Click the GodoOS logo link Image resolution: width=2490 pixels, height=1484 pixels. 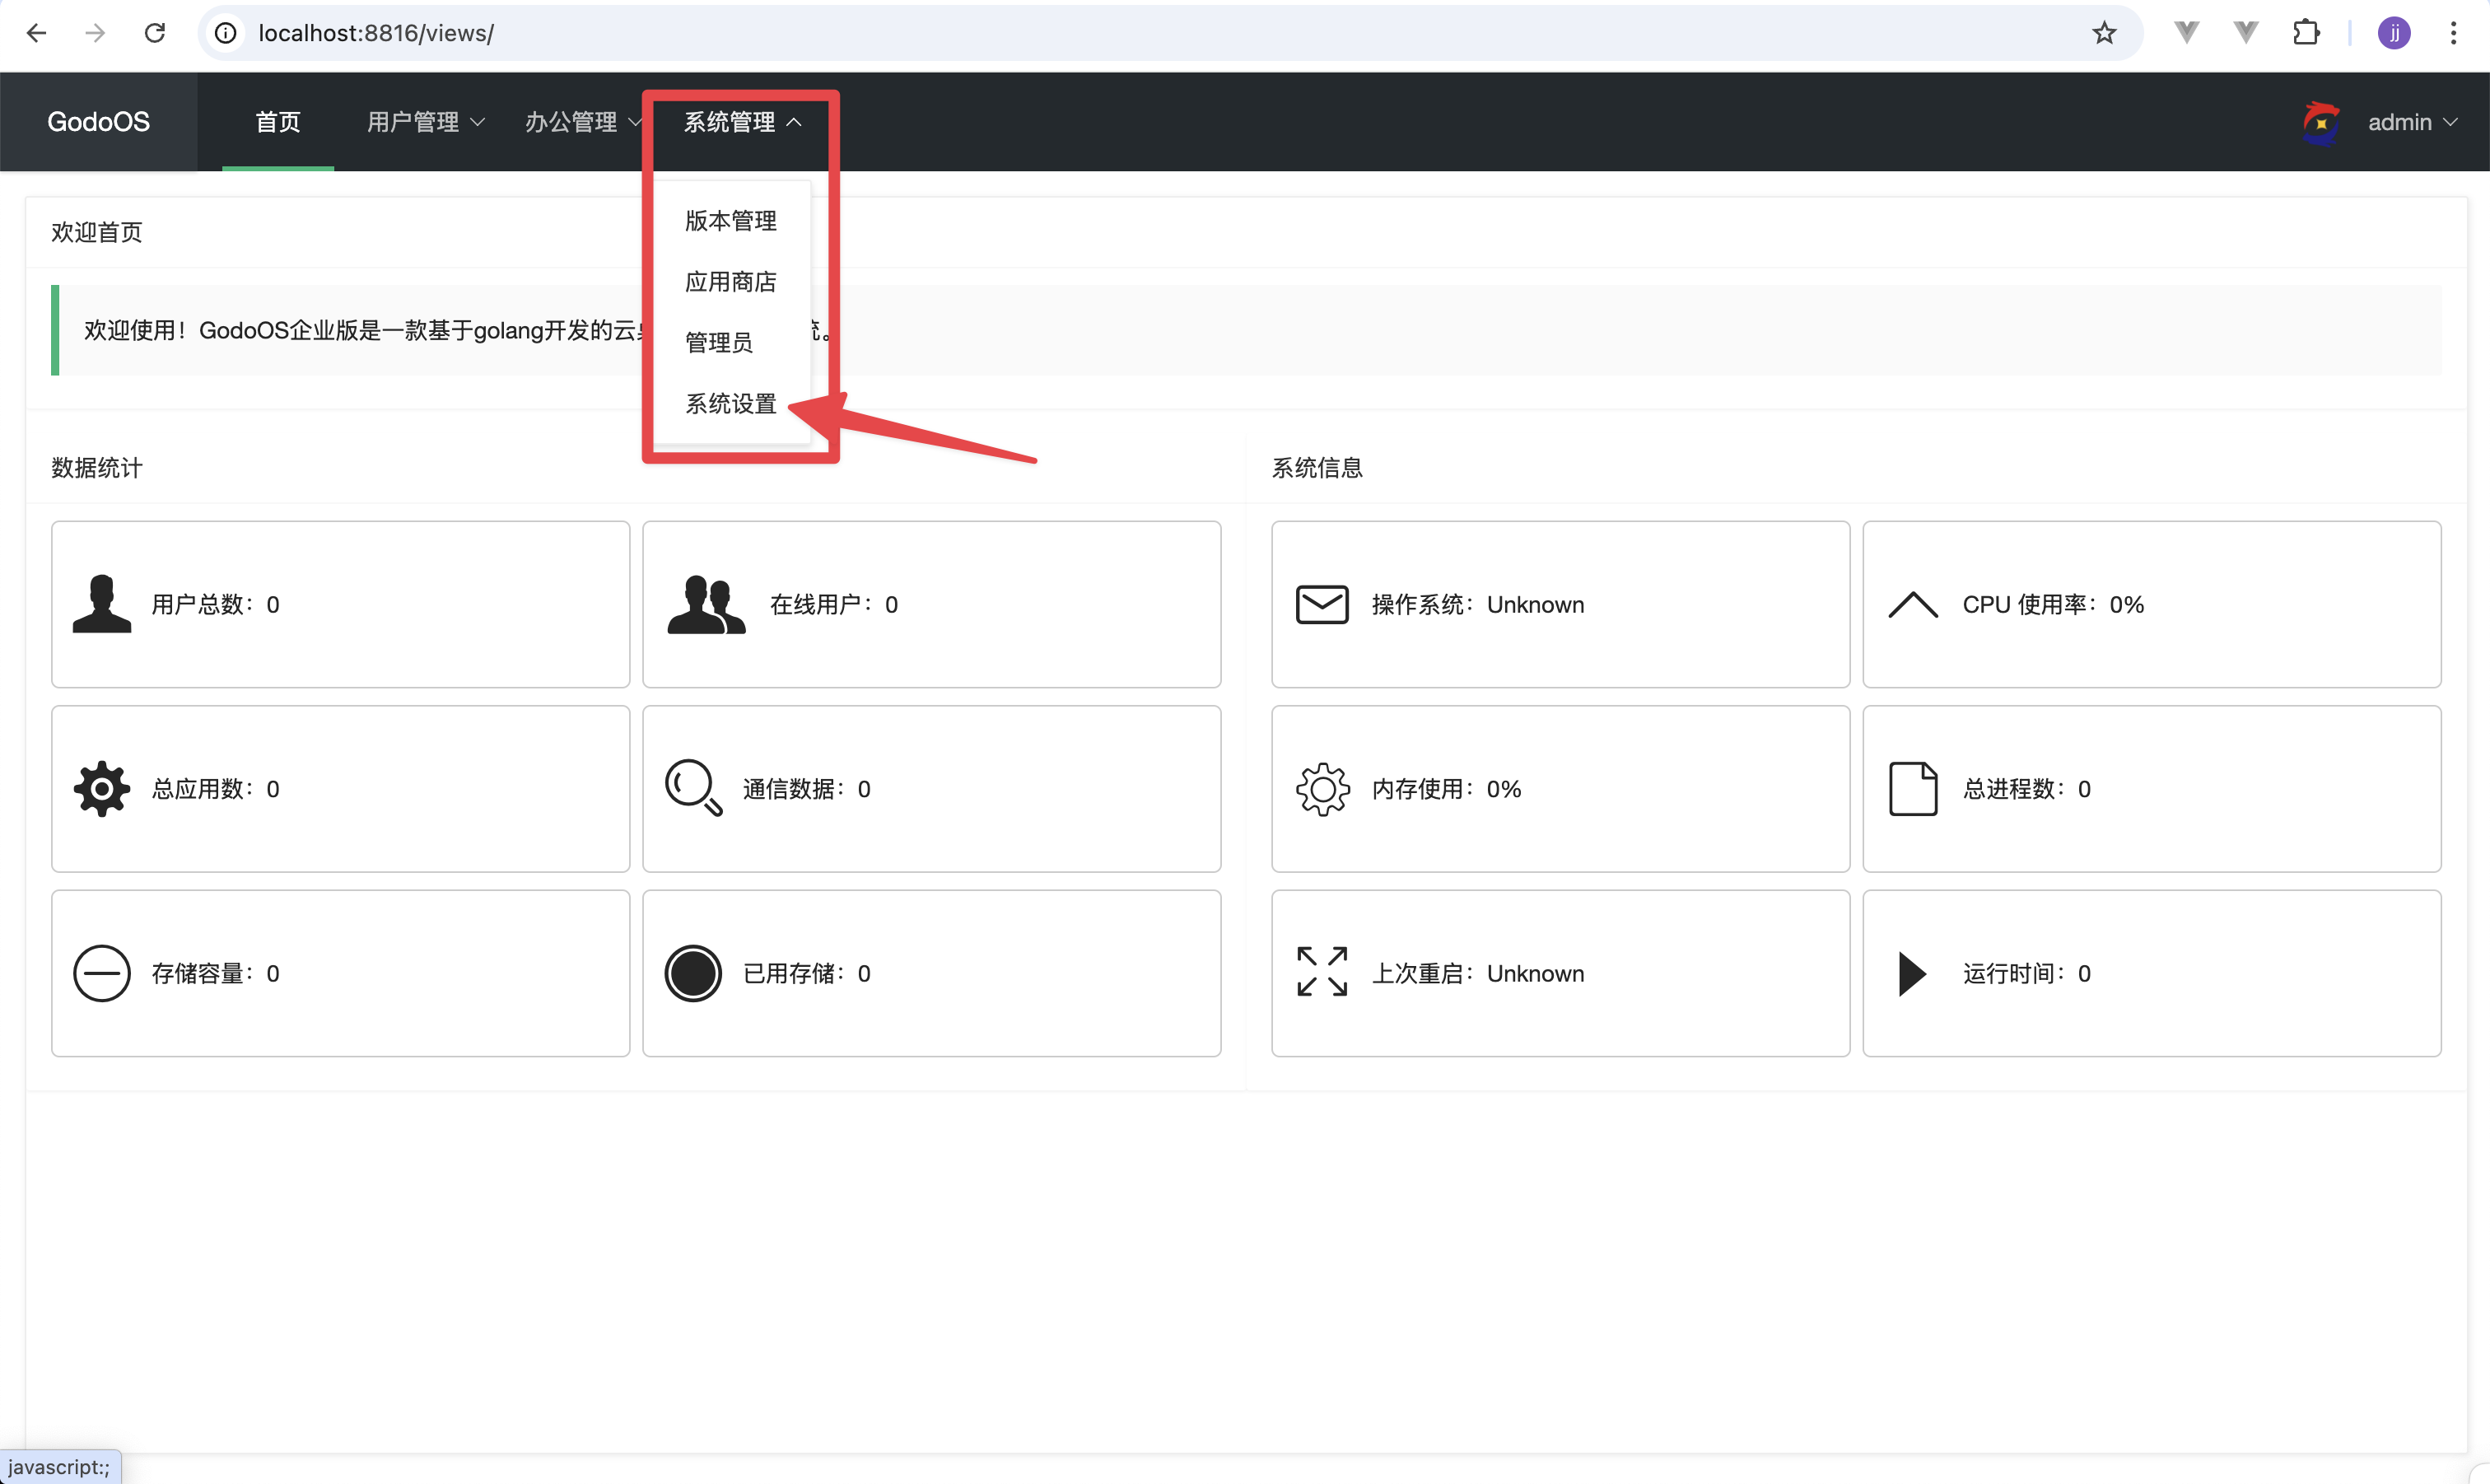click(x=98, y=122)
